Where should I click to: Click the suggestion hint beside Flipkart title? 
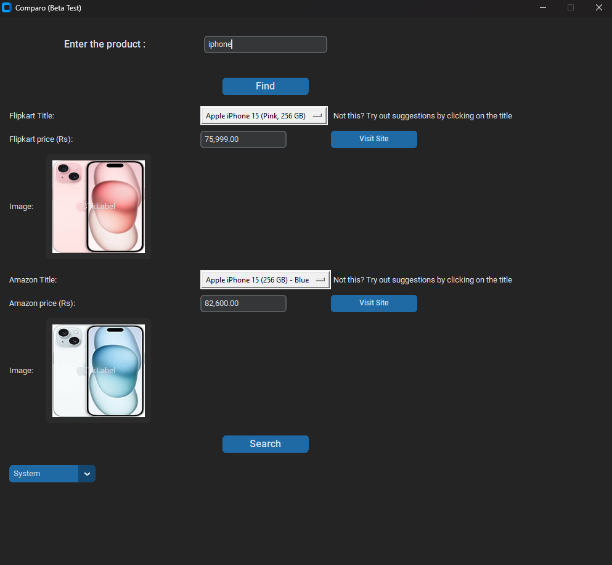(422, 116)
